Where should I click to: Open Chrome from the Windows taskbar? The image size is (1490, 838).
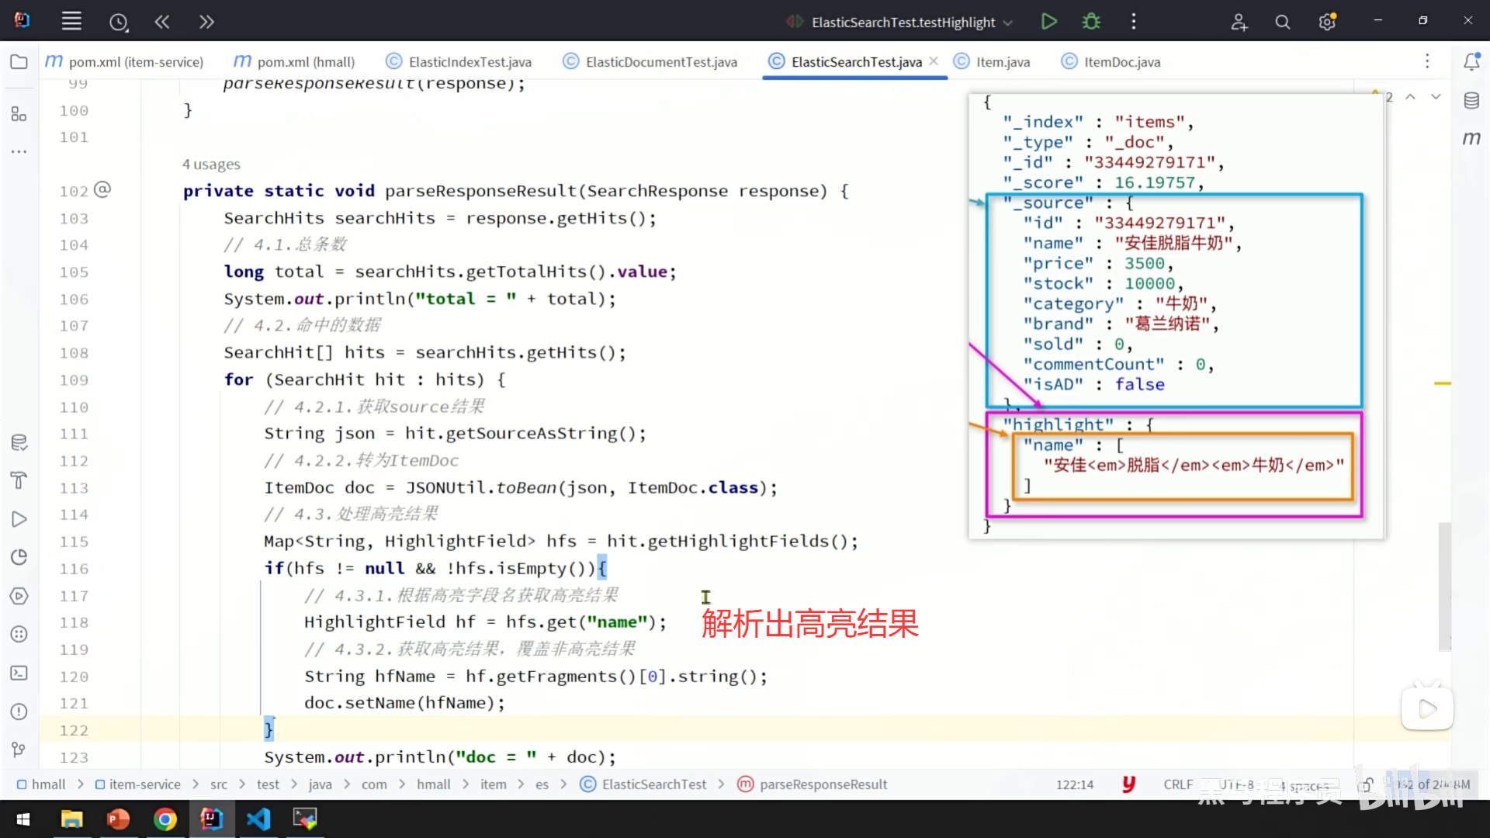[x=165, y=819]
